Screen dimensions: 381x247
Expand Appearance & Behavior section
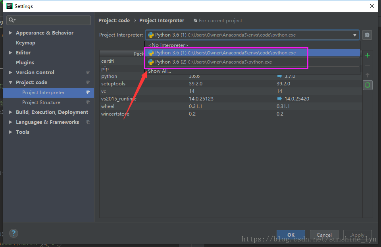[10, 33]
